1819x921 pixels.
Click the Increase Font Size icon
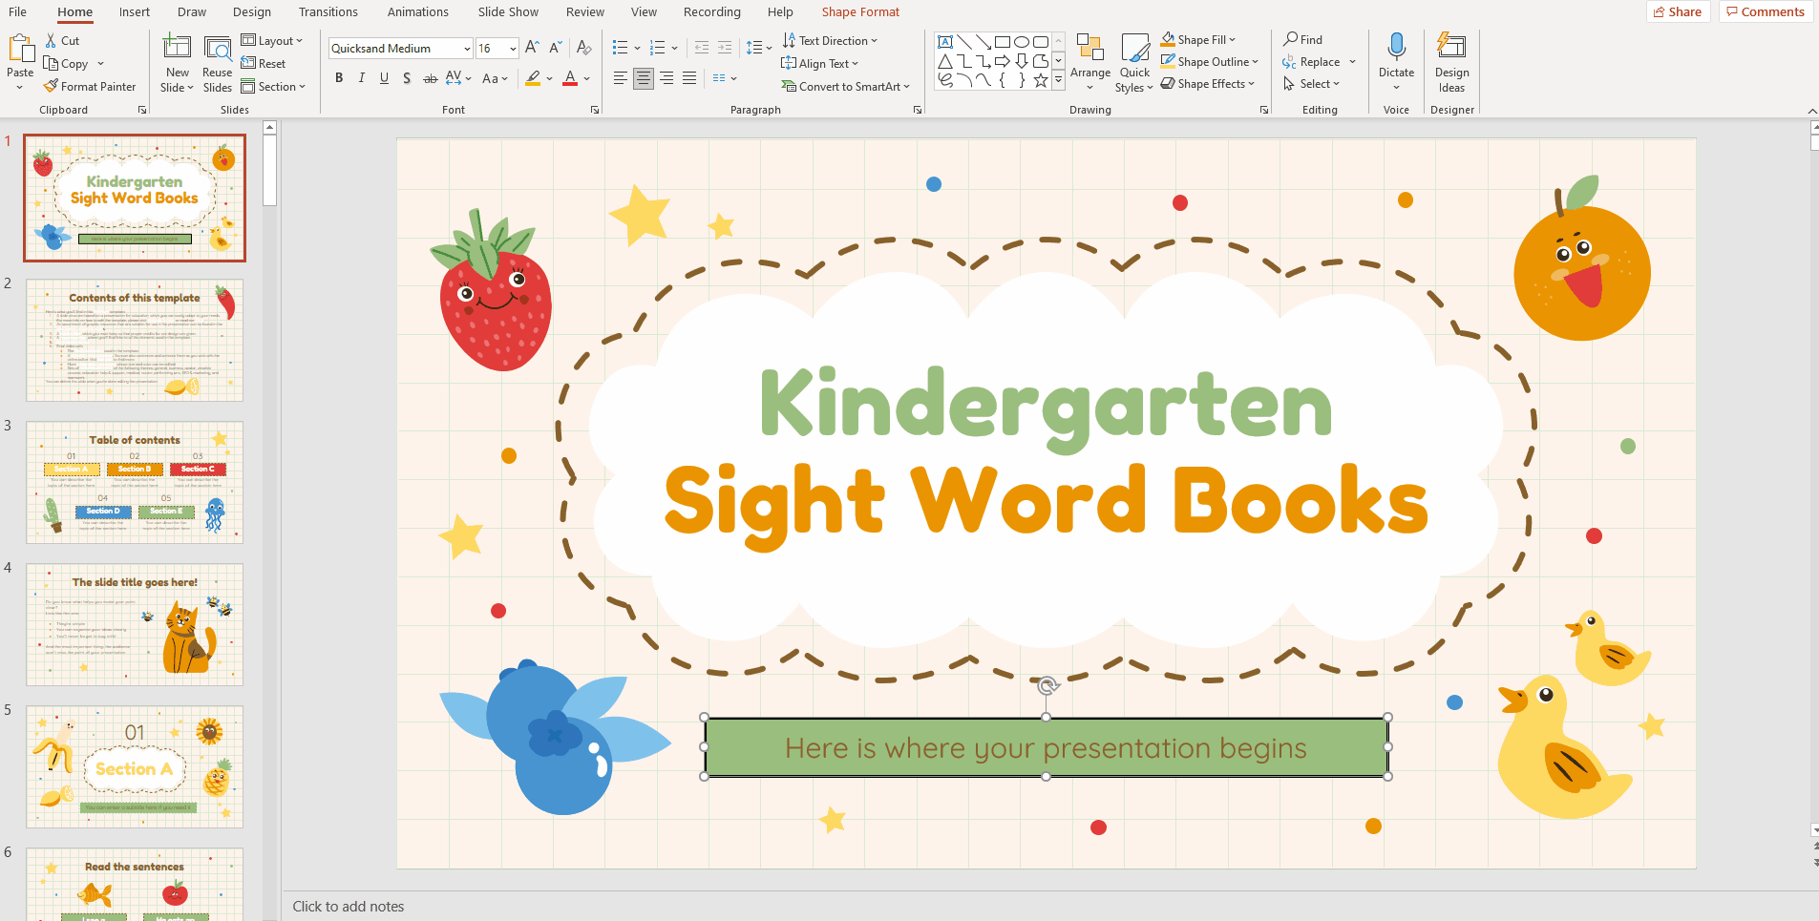pyautogui.click(x=532, y=48)
